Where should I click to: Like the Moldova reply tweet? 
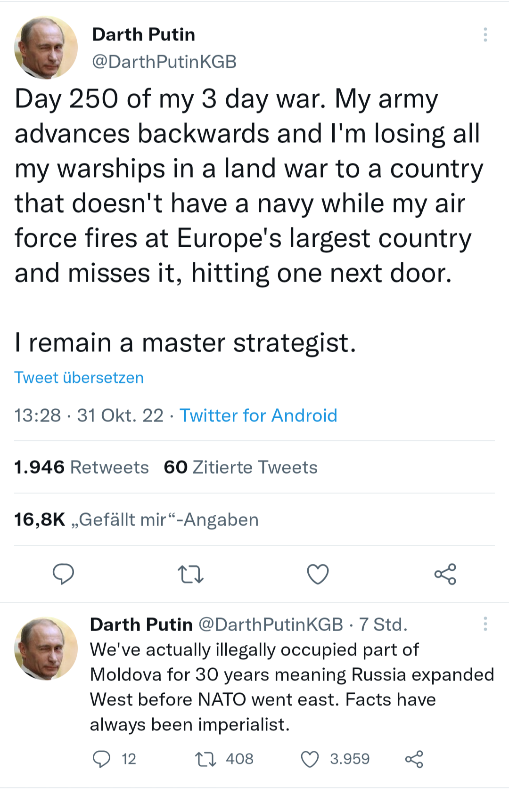point(310,759)
